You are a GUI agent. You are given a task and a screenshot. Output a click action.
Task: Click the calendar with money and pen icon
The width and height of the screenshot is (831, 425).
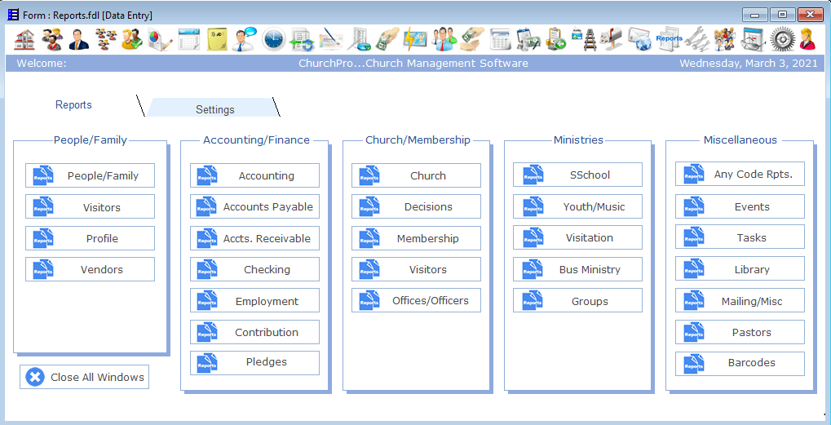(528, 39)
